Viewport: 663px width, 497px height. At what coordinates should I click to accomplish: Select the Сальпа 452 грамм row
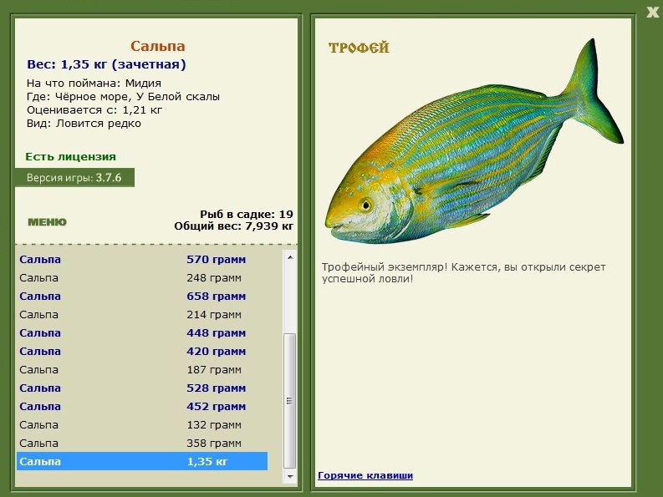tap(142, 407)
